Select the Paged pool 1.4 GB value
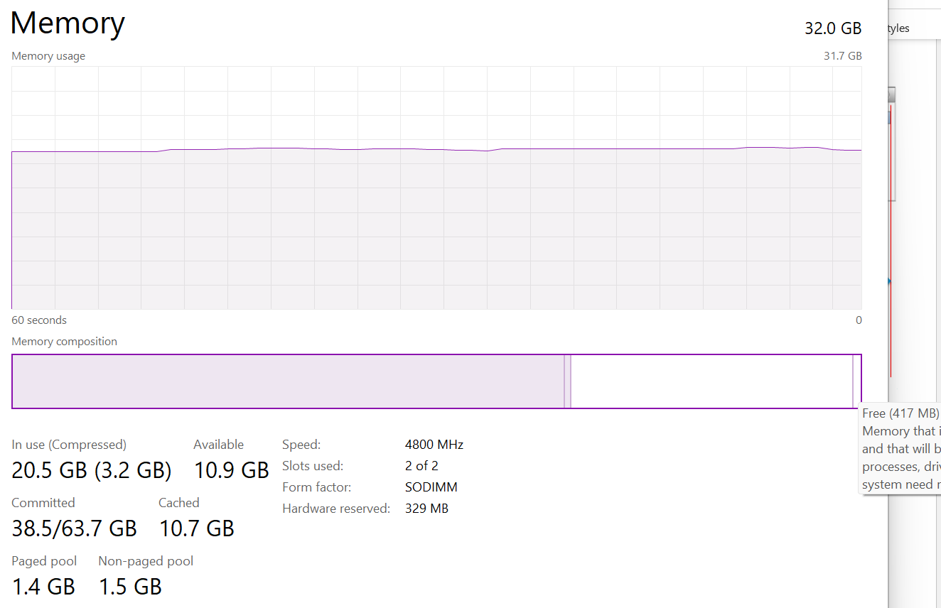 43,587
